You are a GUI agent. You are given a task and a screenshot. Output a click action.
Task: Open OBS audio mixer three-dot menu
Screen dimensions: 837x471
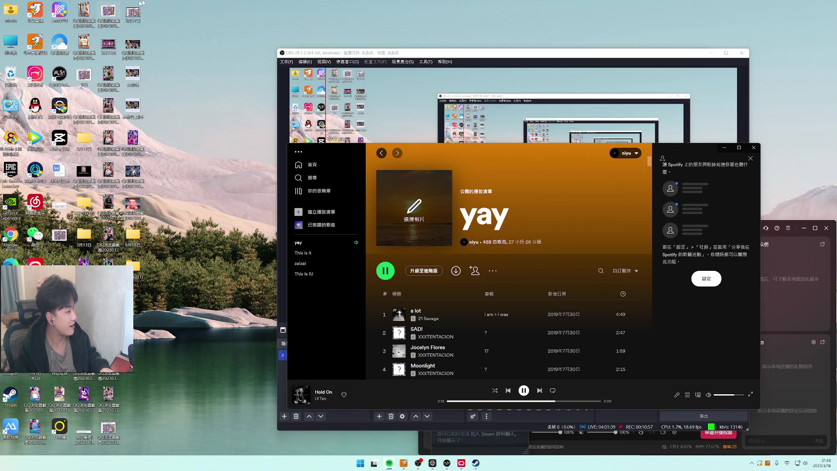click(487, 416)
